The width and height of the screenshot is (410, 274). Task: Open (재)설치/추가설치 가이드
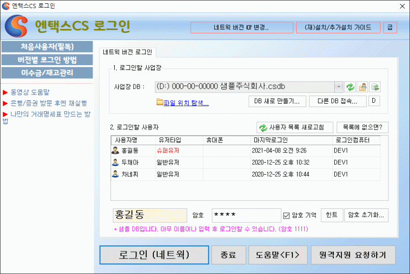(338, 27)
